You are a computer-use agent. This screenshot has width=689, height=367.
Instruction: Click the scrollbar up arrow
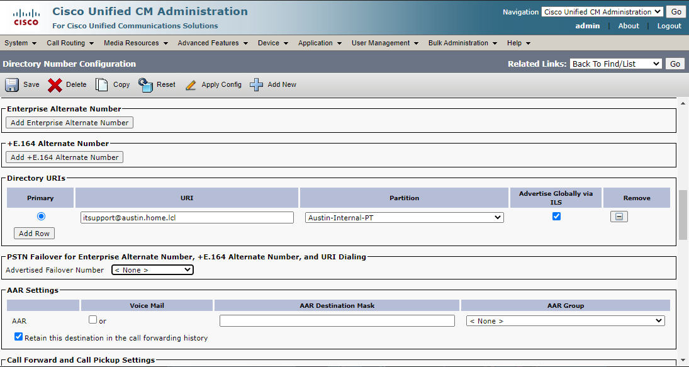(683, 103)
